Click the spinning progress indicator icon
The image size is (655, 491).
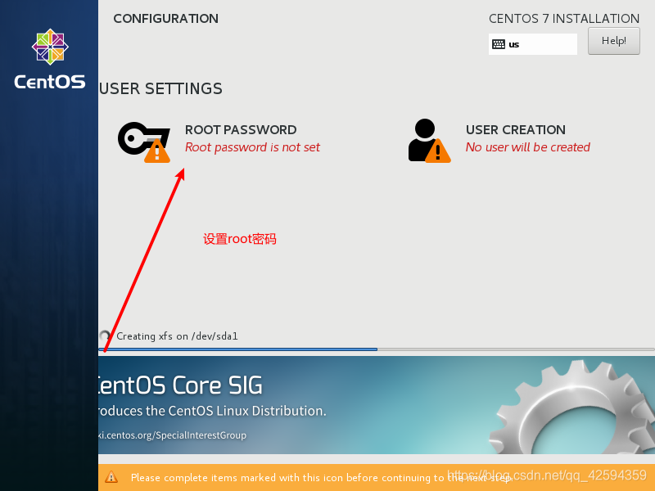(105, 336)
